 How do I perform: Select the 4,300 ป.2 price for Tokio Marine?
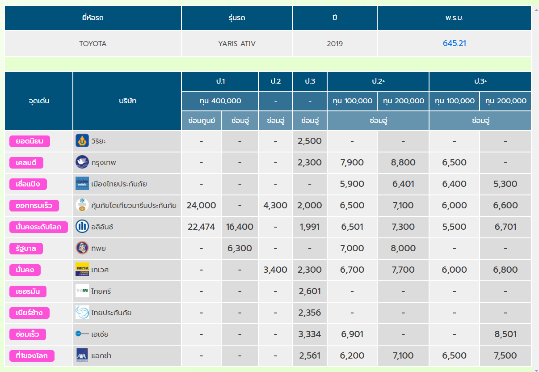(x=275, y=205)
